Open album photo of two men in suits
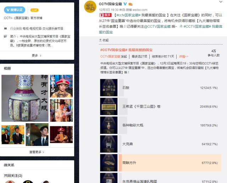 (x=13, y=135)
